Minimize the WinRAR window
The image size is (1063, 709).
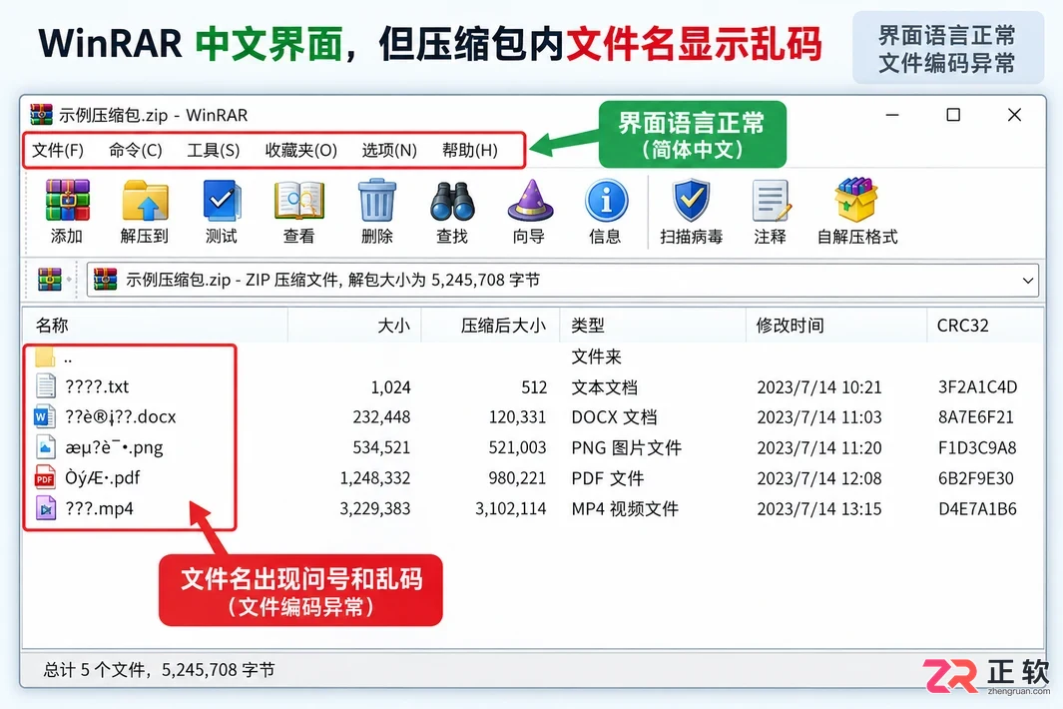892,116
